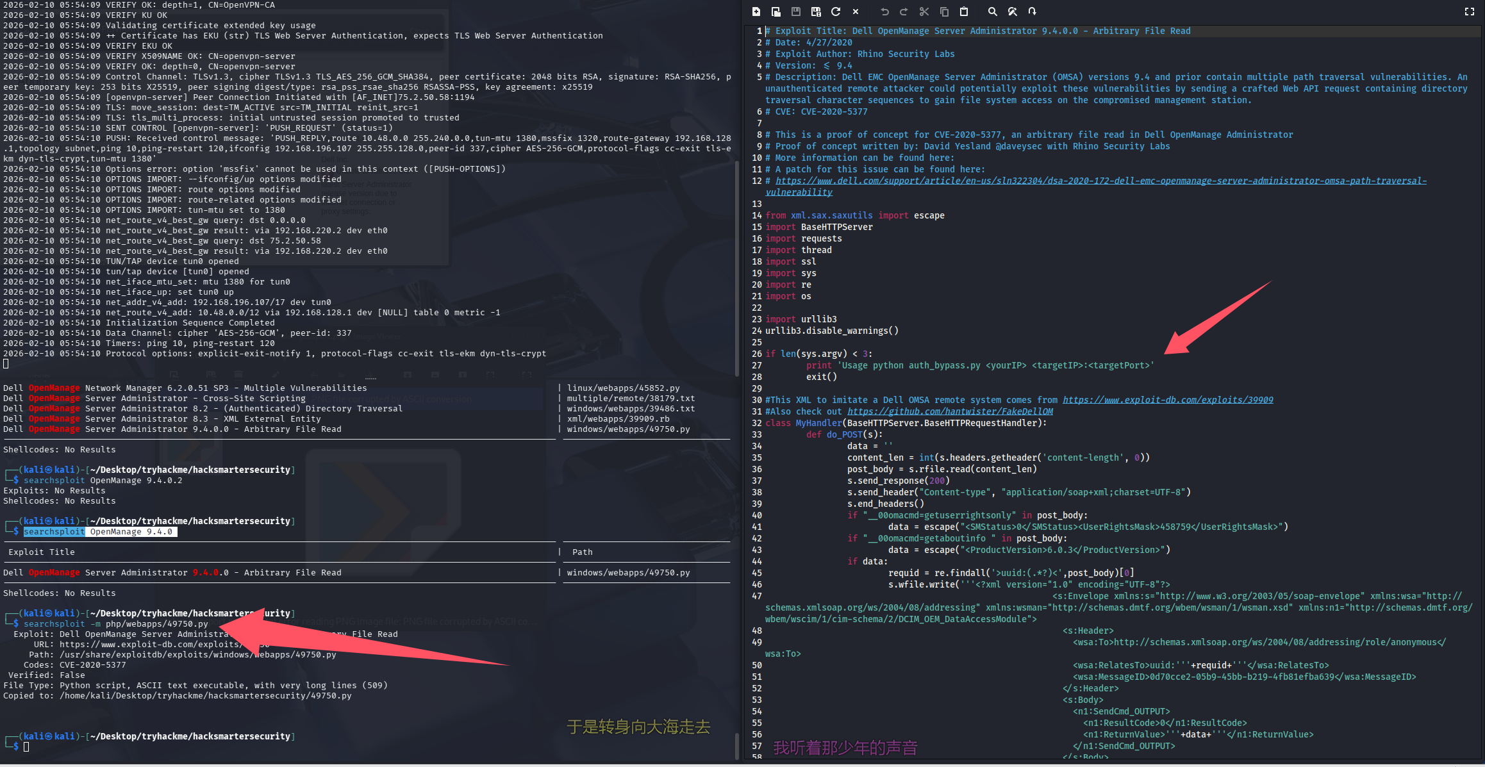Click the Redo arrow icon
The height and width of the screenshot is (767, 1485).
[904, 12]
